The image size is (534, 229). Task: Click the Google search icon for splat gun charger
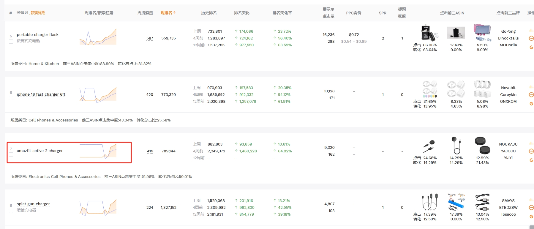(531, 217)
